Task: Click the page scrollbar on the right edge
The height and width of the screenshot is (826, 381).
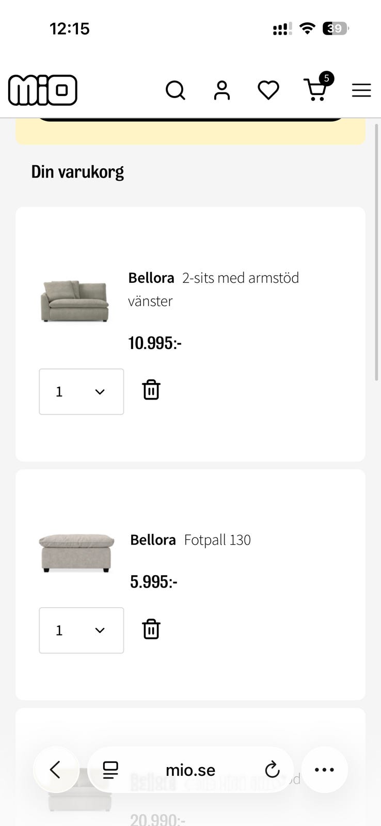Action: pos(377,252)
